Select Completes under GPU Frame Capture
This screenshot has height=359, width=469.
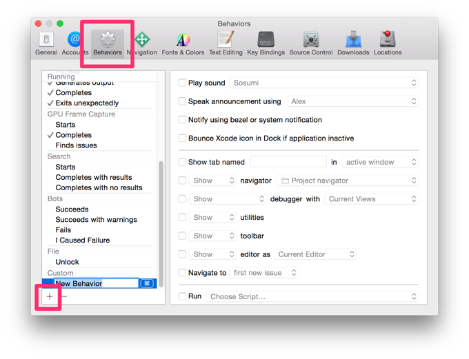74,135
